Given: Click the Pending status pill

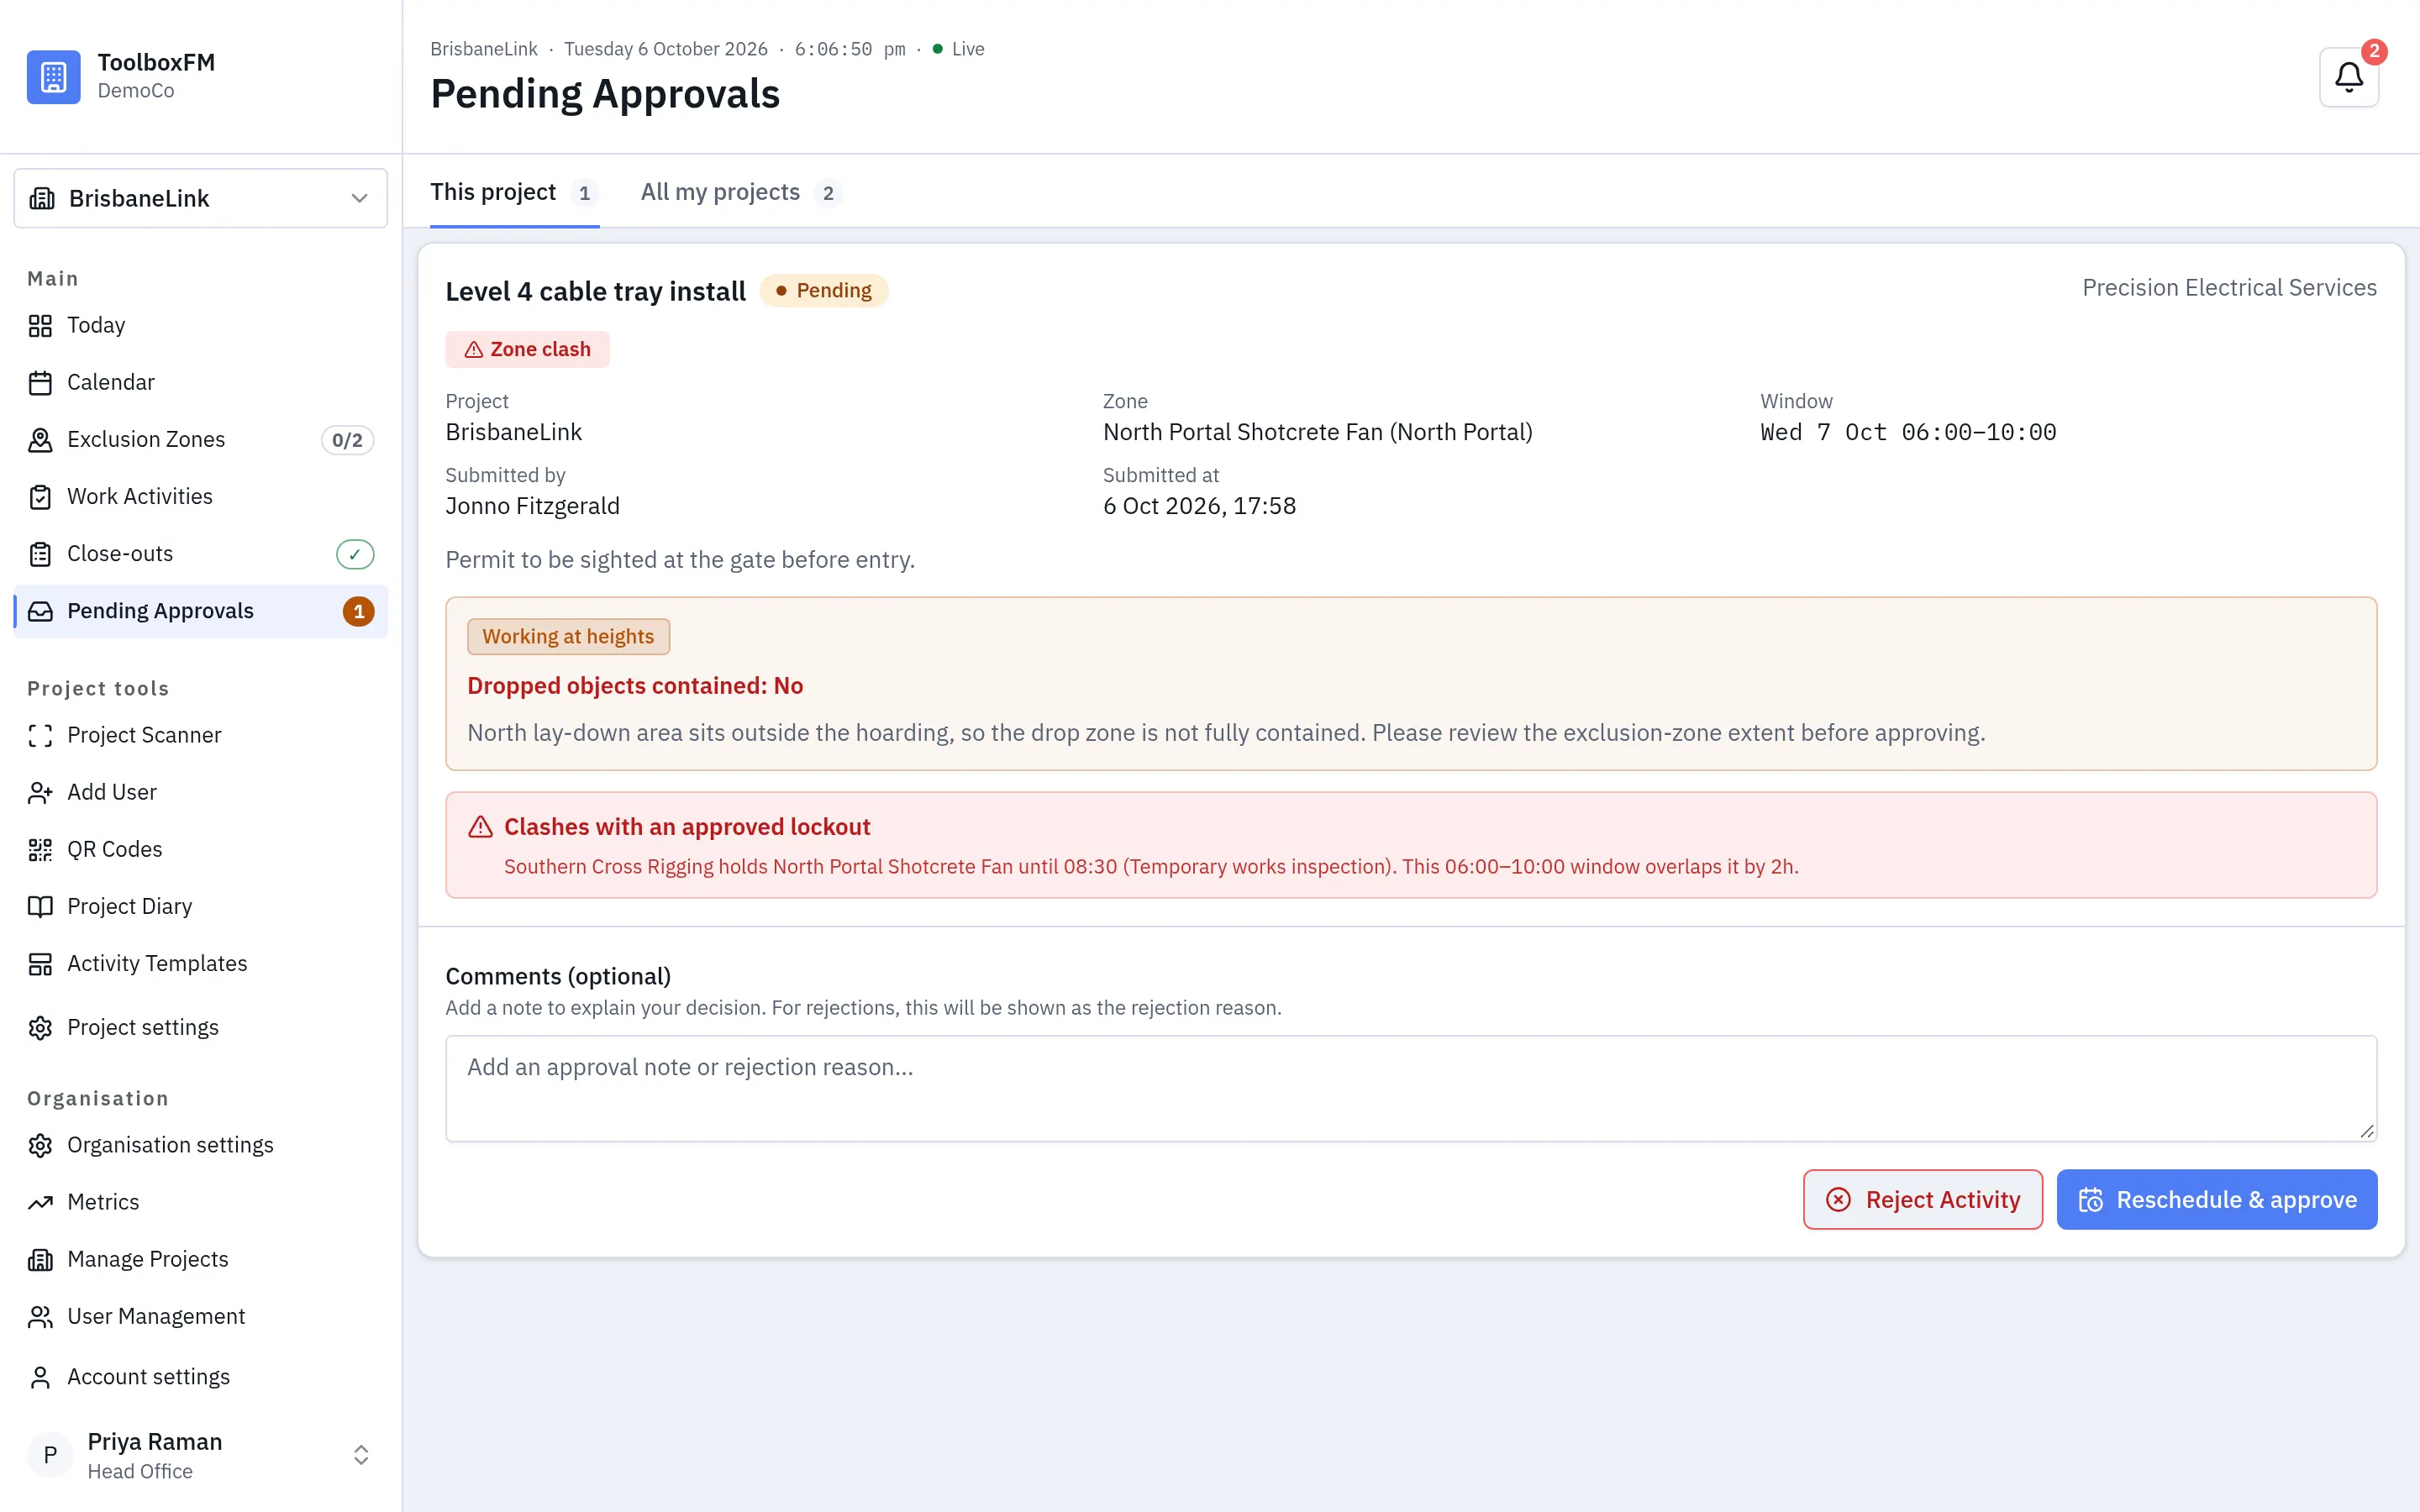Looking at the screenshot, I should click(824, 291).
